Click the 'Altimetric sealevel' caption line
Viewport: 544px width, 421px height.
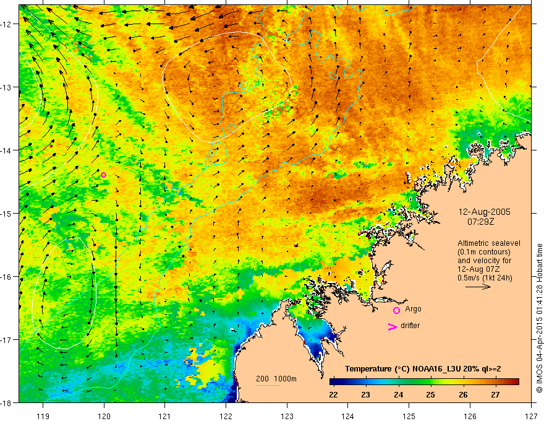pos(489,243)
